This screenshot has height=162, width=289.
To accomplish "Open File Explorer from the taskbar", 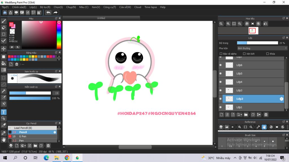I will pyautogui.click(x=56, y=158).
